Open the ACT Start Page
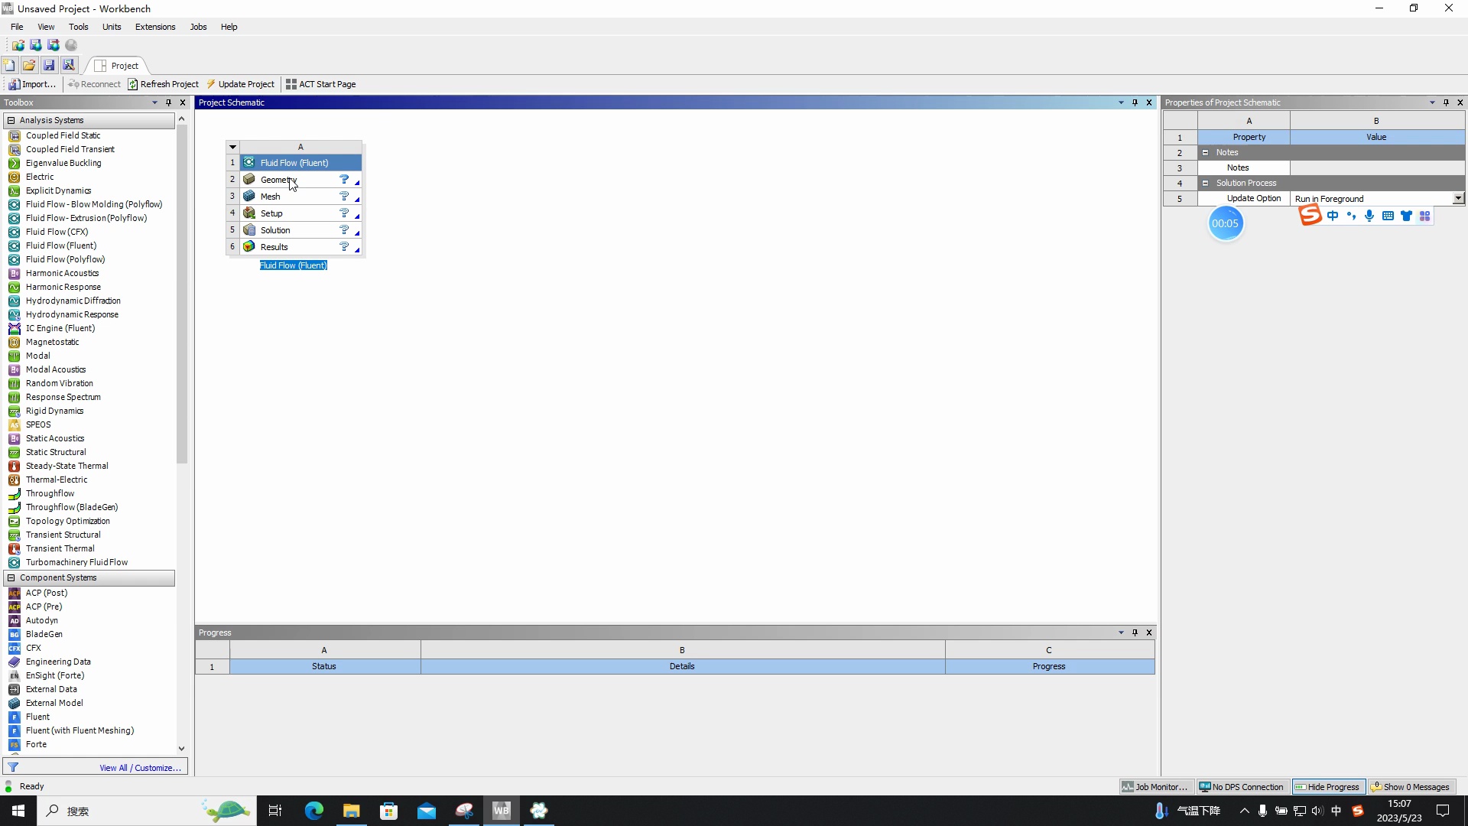Image resolution: width=1468 pixels, height=826 pixels. coord(320,84)
